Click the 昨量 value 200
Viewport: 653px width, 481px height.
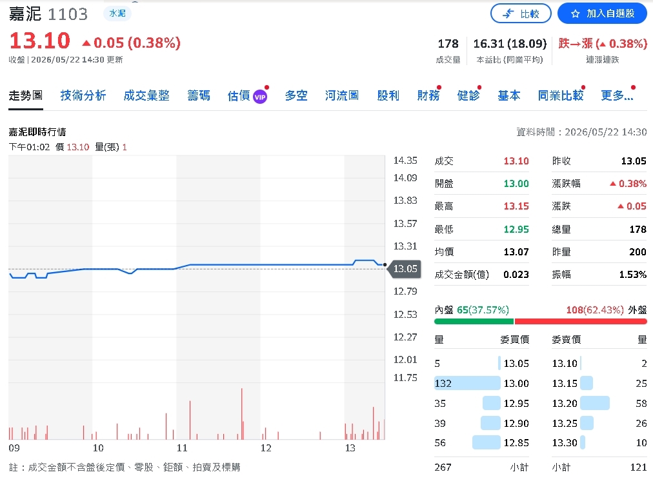638,251
